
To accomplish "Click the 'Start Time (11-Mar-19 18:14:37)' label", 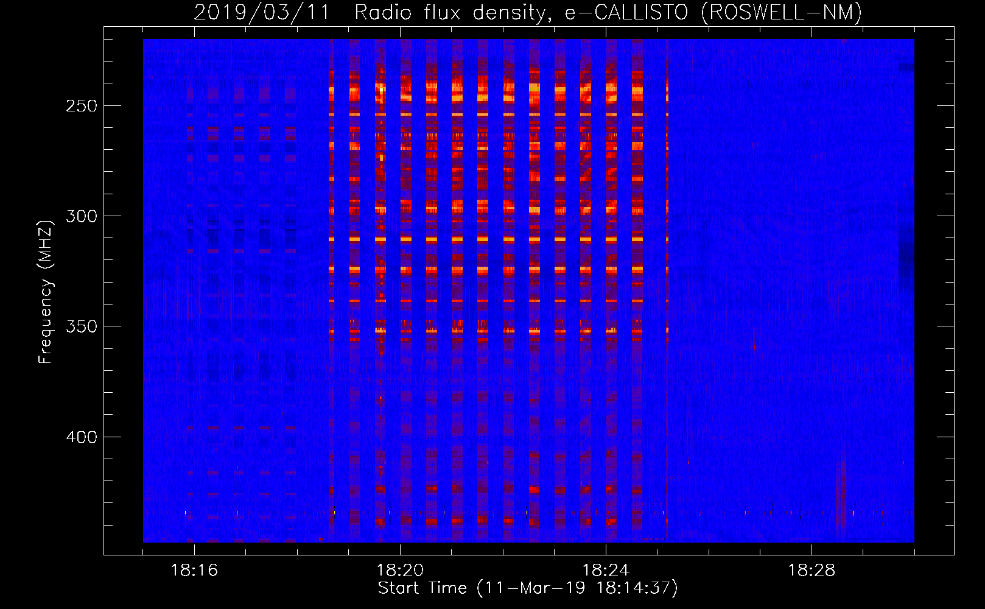I will [x=528, y=588].
